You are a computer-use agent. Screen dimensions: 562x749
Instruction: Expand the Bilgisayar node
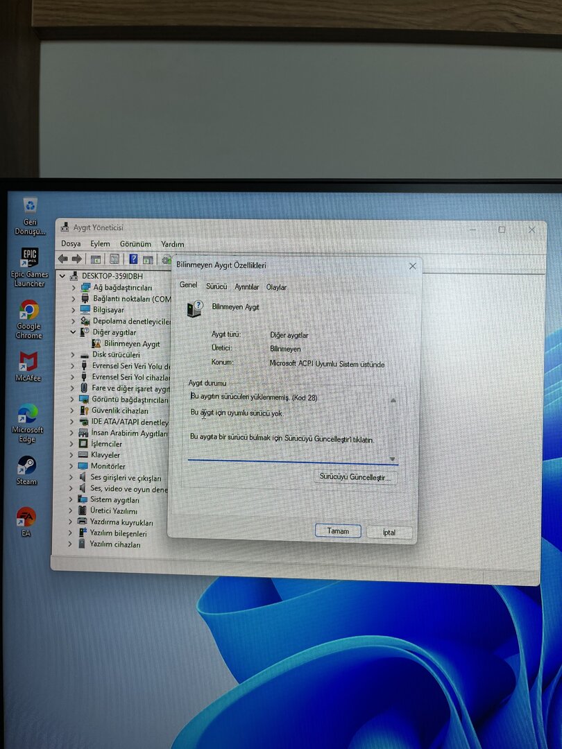74,309
